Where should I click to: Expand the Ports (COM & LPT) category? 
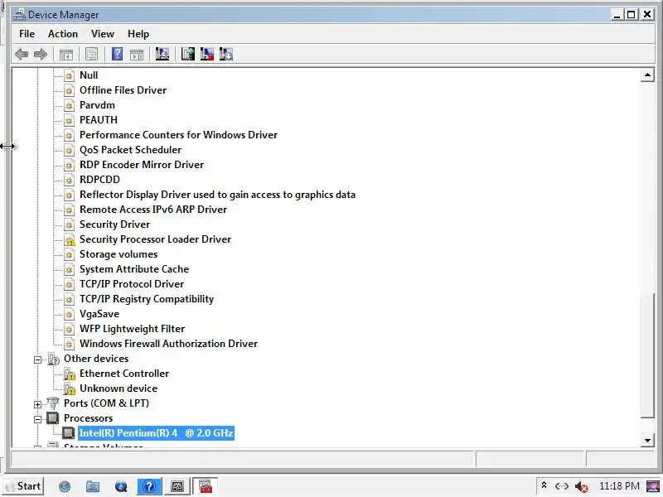pos(37,404)
